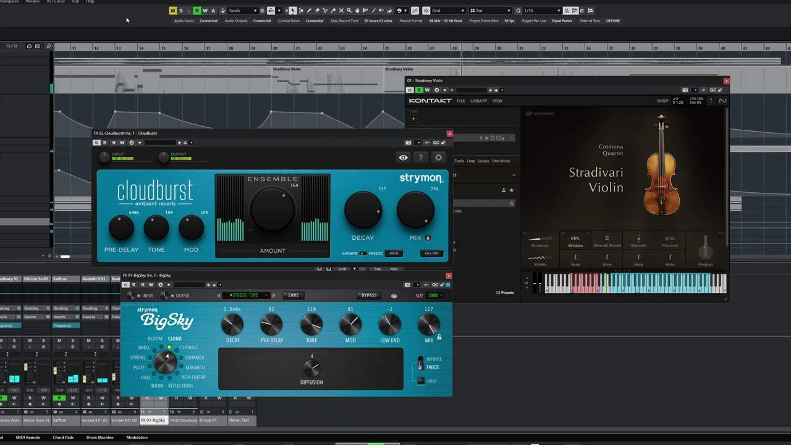Toggle BigSky eye visibility icon
The height and width of the screenshot is (445, 791).
394,295
